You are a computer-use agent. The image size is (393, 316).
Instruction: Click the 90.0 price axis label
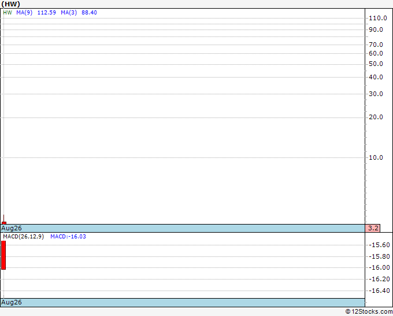click(376, 30)
